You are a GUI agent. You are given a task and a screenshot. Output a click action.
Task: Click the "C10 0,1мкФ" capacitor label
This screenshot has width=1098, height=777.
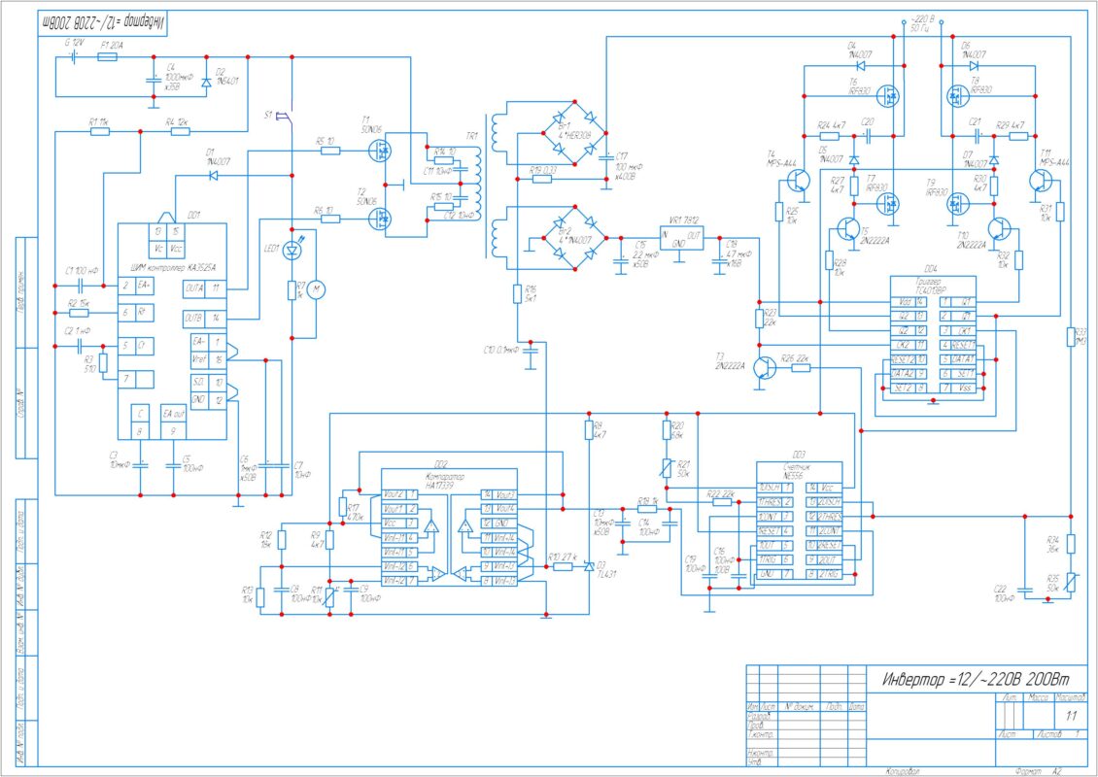501,349
